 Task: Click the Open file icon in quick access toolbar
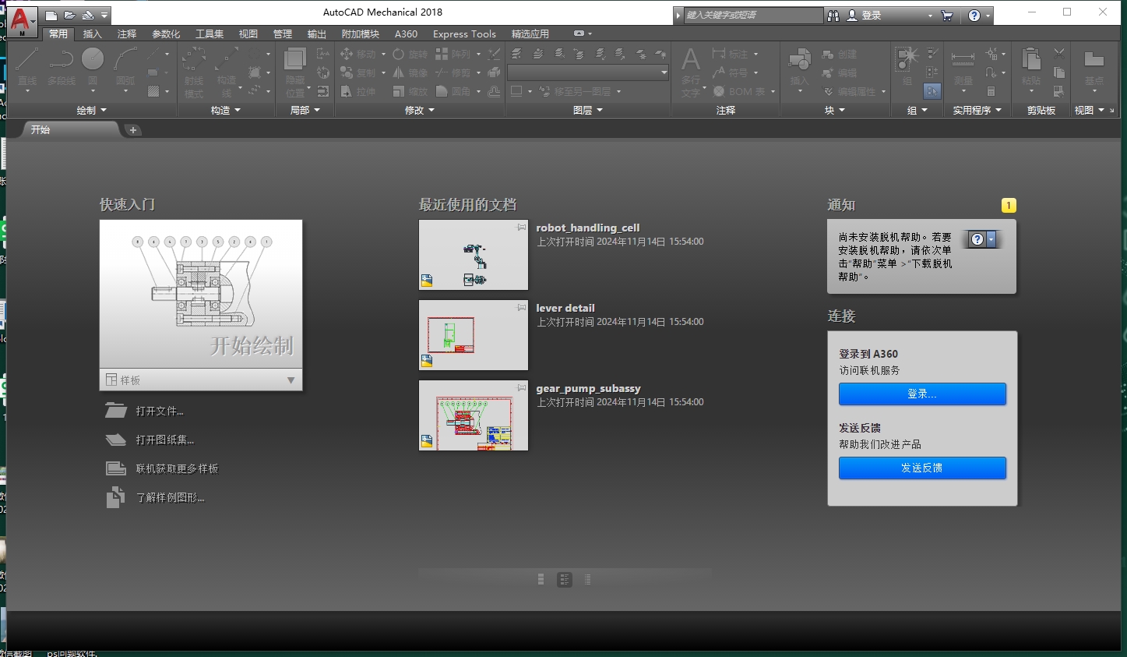pos(70,15)
